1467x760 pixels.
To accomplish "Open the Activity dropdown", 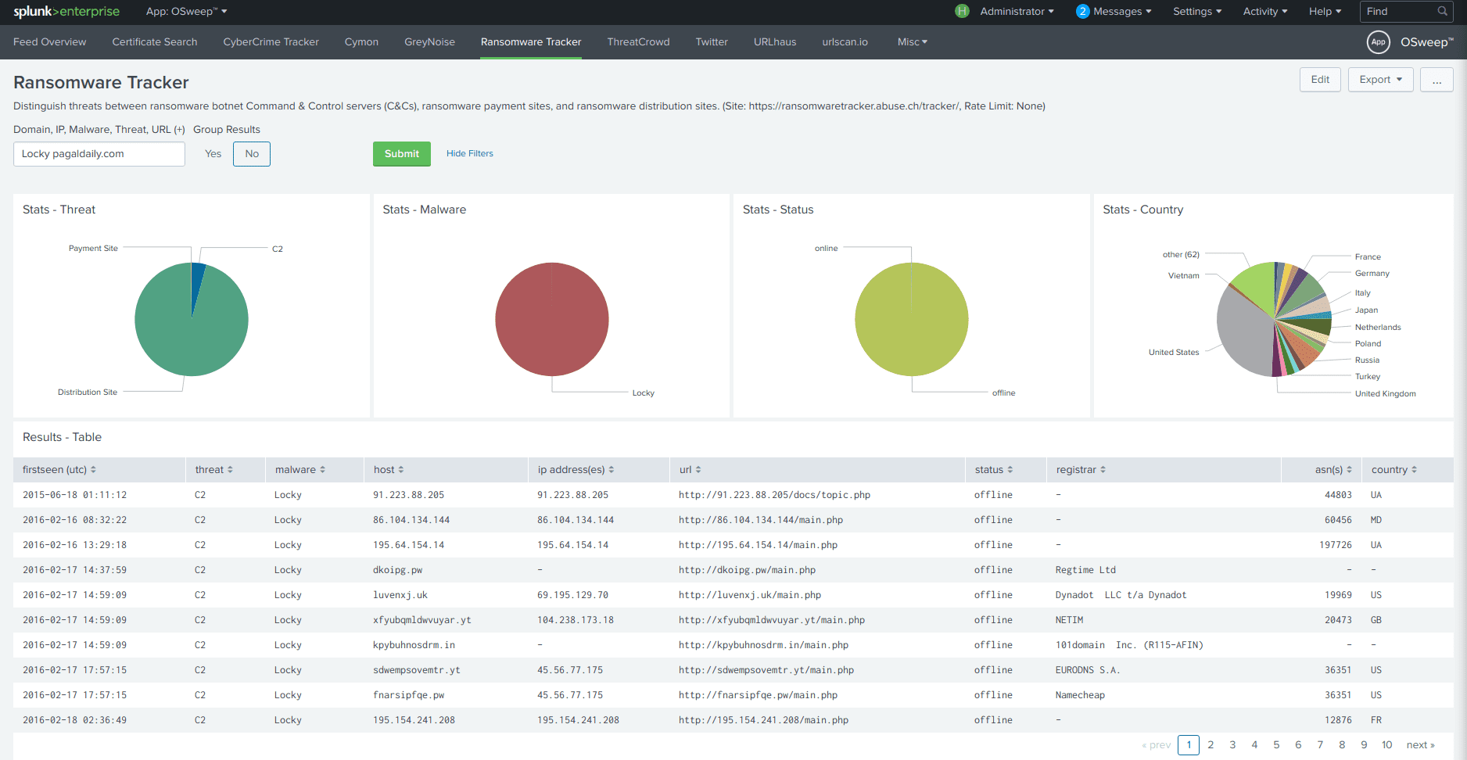I will pyautogui.click(x=1265, y=11).
